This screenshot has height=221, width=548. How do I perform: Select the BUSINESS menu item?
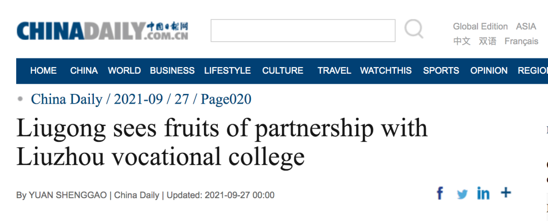pos(172,71)
